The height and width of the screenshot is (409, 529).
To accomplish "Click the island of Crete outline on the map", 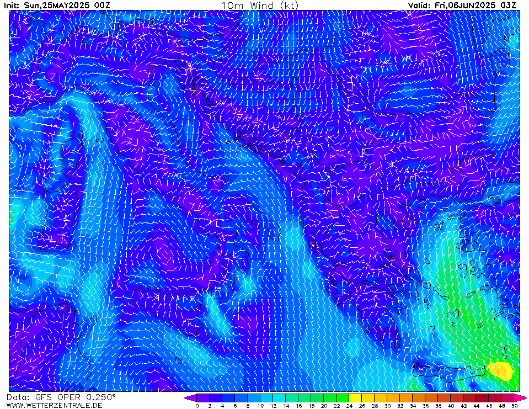I will pyautogui.click(x=448, y=372).
